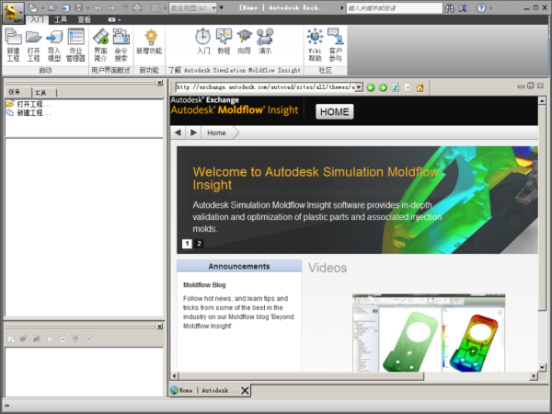The height and width of the screenshot is (414, 552).
Task: Click the Announcements header
Action: (239, 266)
